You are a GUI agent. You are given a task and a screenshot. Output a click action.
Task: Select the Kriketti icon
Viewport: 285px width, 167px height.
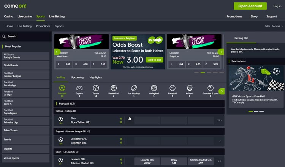pos(190,88)
